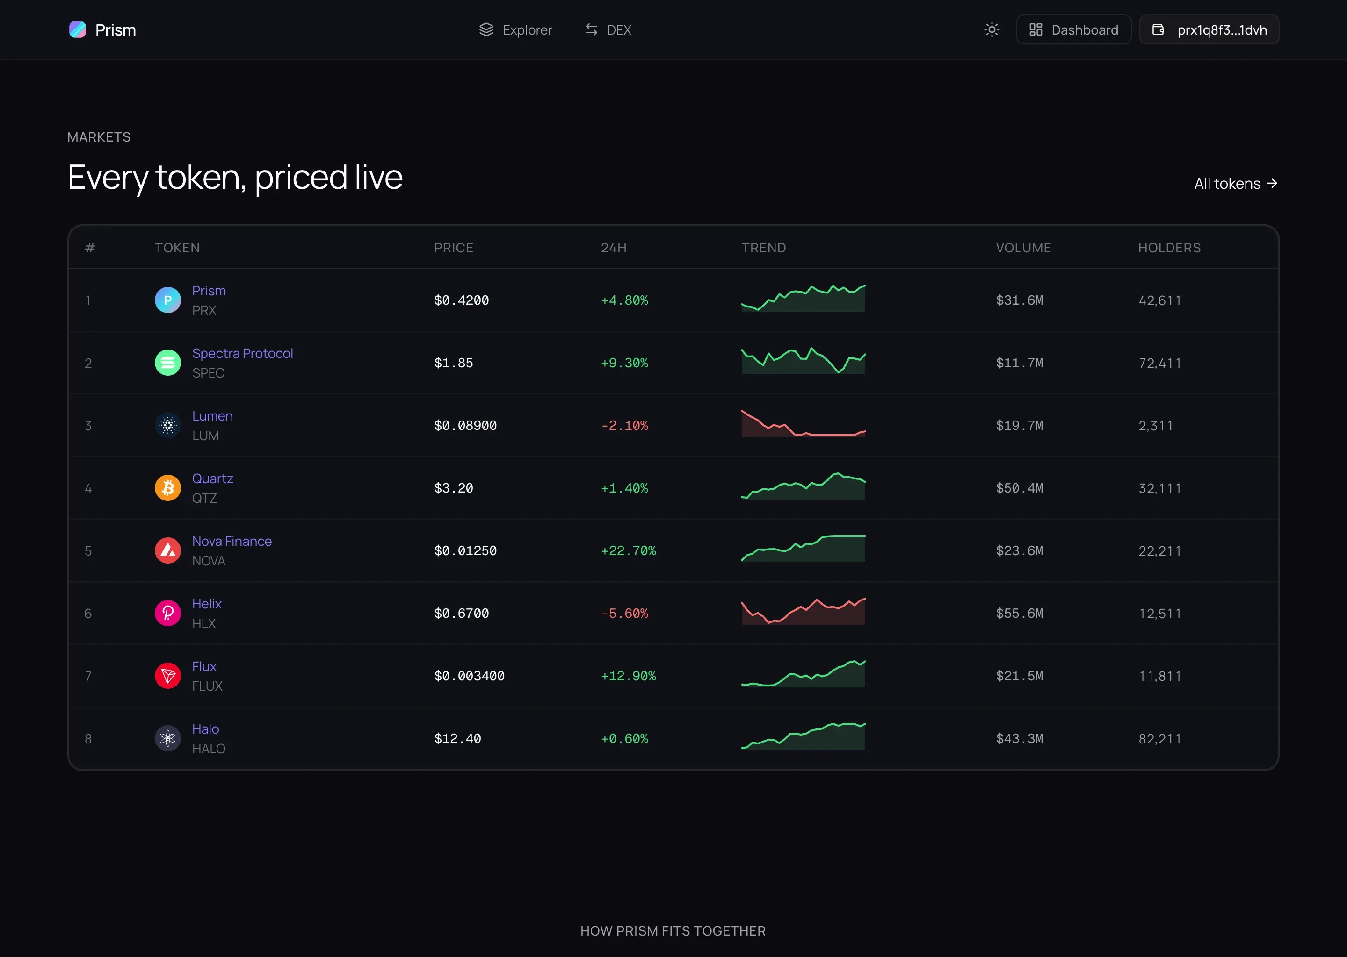Image resolution: width=1347 pixels, height=957 pixels.
Task: Open the DEX nav item
Action: click(608, 29)
